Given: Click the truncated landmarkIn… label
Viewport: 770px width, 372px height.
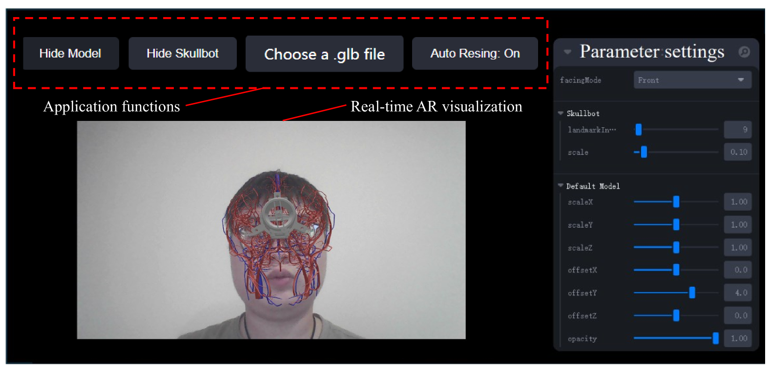Looking at the screenshot, I should click(592, 130).
